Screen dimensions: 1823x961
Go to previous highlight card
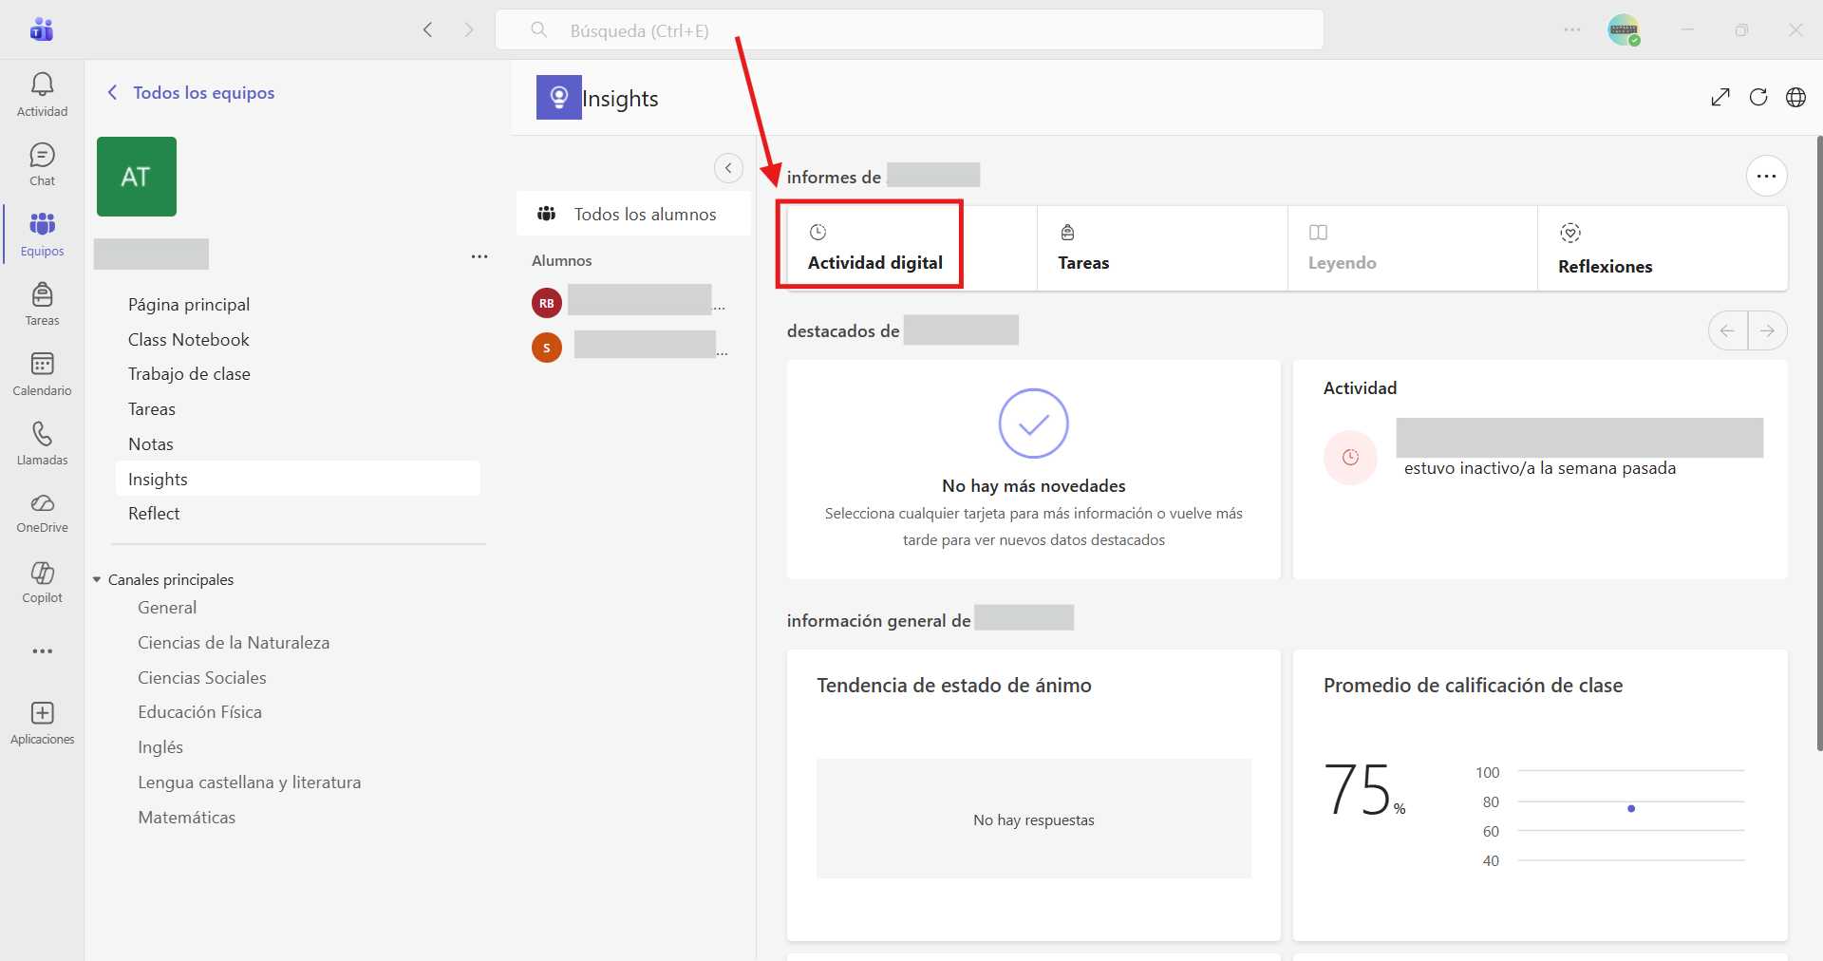click(1727, 330)
